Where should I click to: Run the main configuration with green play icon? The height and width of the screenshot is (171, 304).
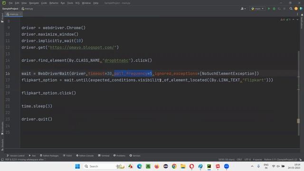[269, 9]
